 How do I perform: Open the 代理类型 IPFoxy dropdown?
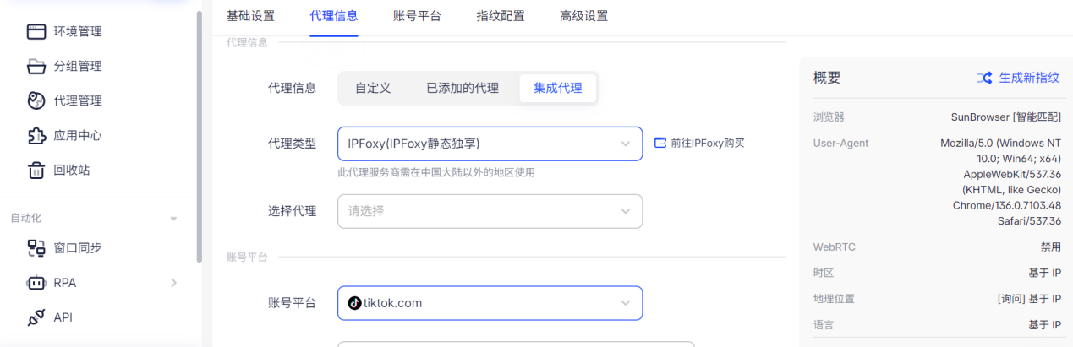pos(490,144)
